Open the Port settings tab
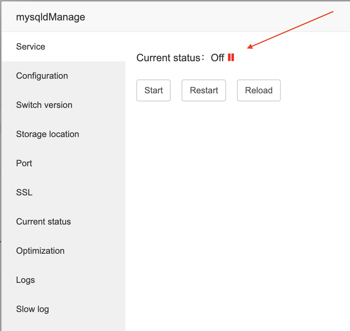The width and height of the screenshot is (350, 331). (x=24, y=163)
